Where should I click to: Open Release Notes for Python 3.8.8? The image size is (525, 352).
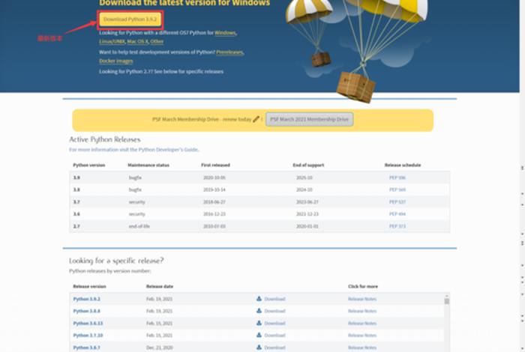362,311
